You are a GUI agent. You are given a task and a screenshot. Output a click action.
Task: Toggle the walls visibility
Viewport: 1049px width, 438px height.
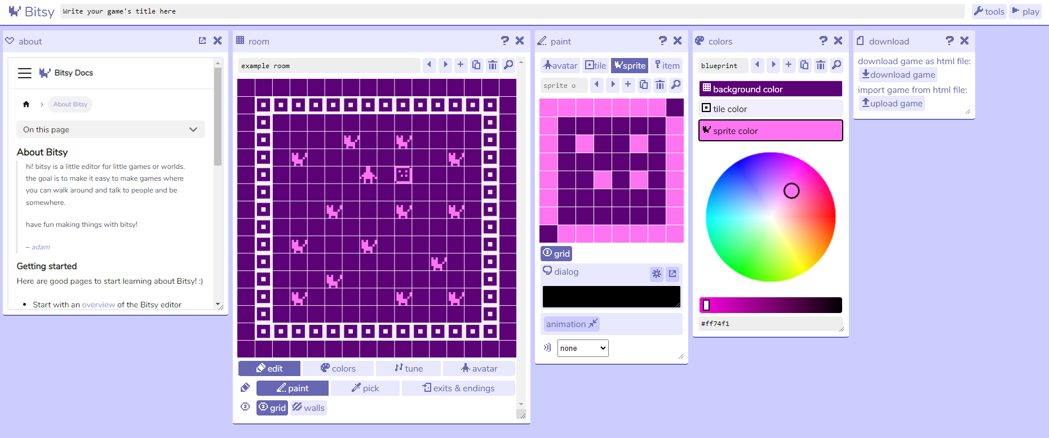point(308,408)
